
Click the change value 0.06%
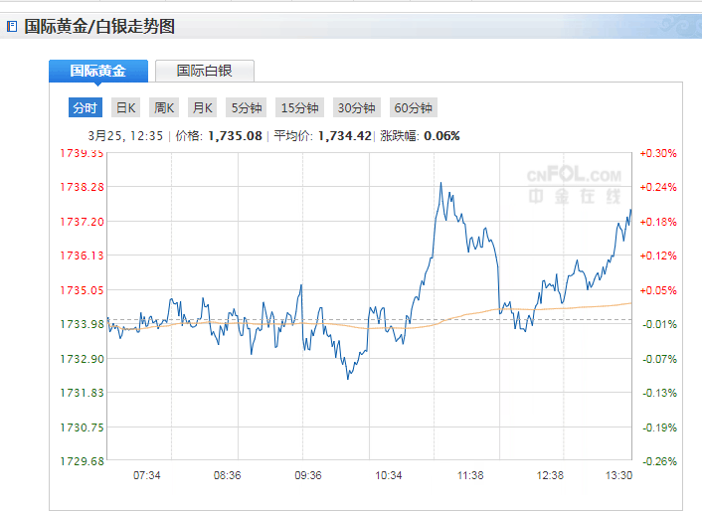click(x=441, y=135)
